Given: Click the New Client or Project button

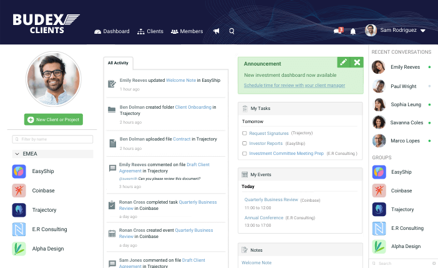Looking at the screenshot, I should (54, 119).
